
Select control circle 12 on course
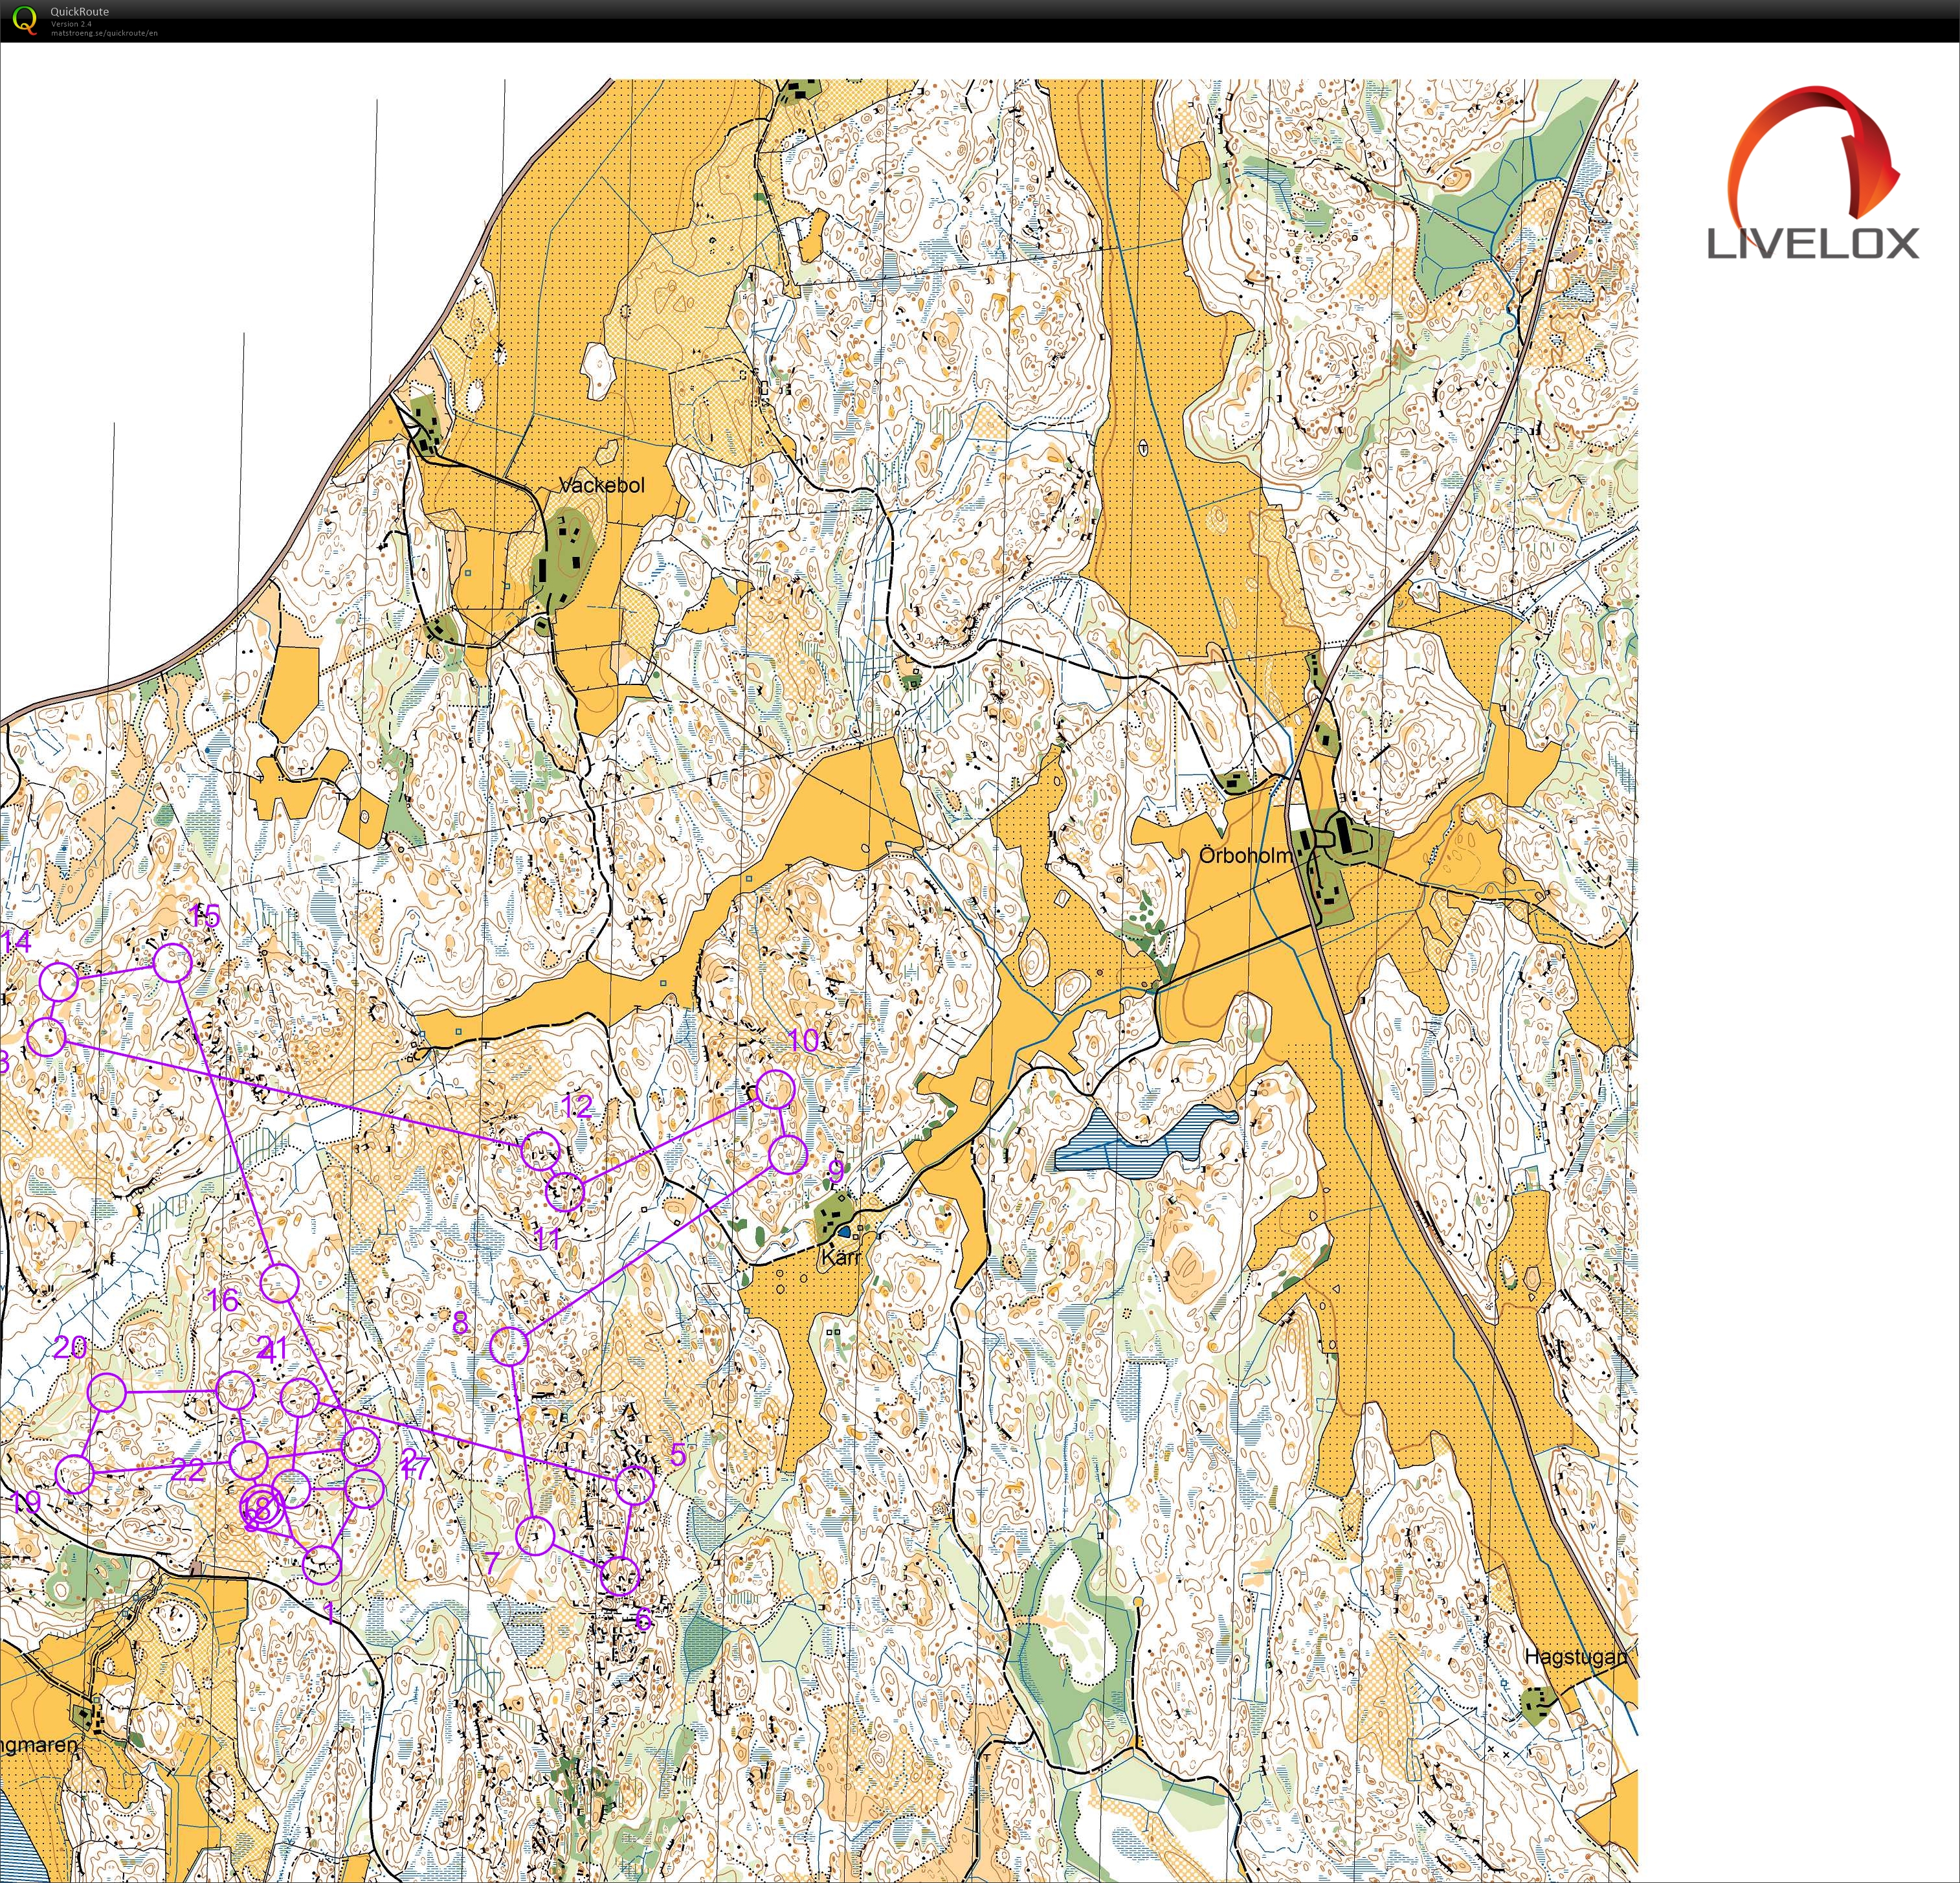(540, 1149)
